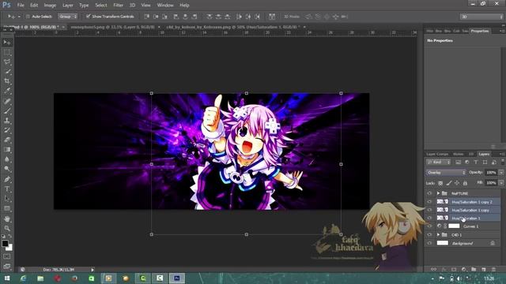Click the Lock Transparent Pixels icon
Image resolution: width=506 pixels, height=284 pixels.
tap(440, 183)
